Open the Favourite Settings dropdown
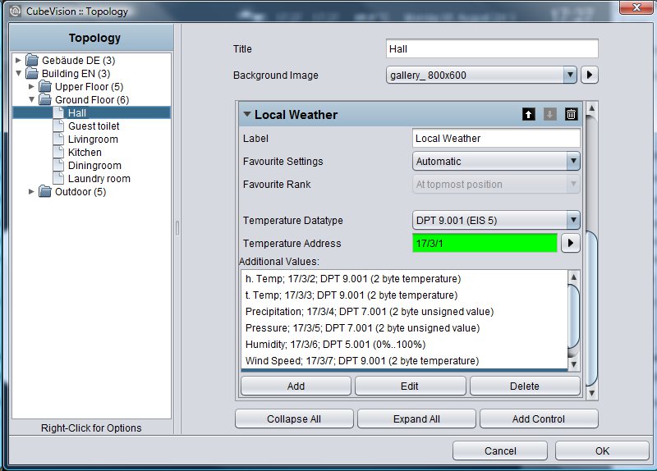Viewport: 657px width, 471px height. (496, 161)
